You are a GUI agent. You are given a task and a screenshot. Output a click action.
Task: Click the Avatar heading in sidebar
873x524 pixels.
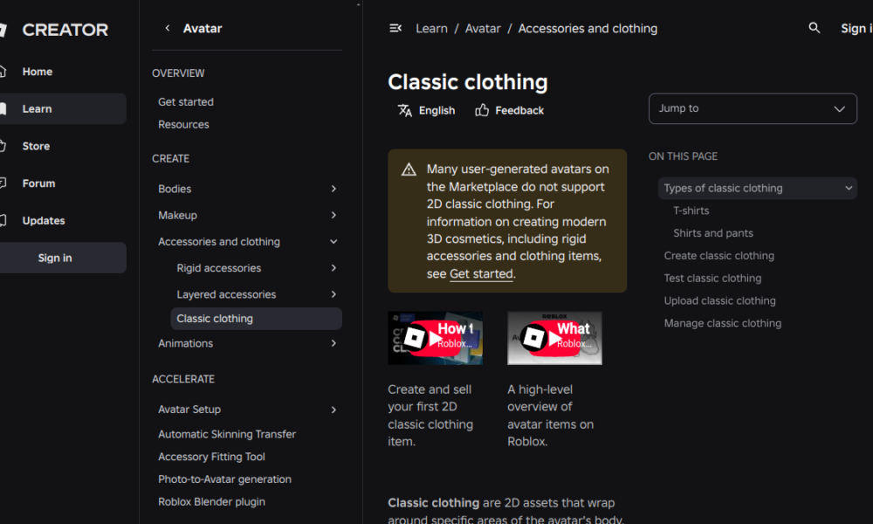[x=203, y=29]
